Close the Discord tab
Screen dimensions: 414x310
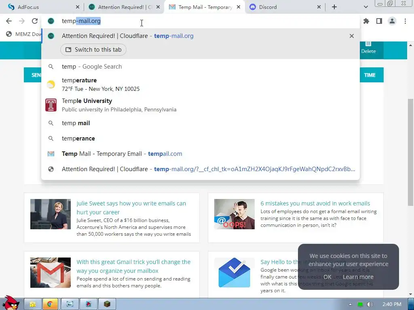(x=319, y=7)
